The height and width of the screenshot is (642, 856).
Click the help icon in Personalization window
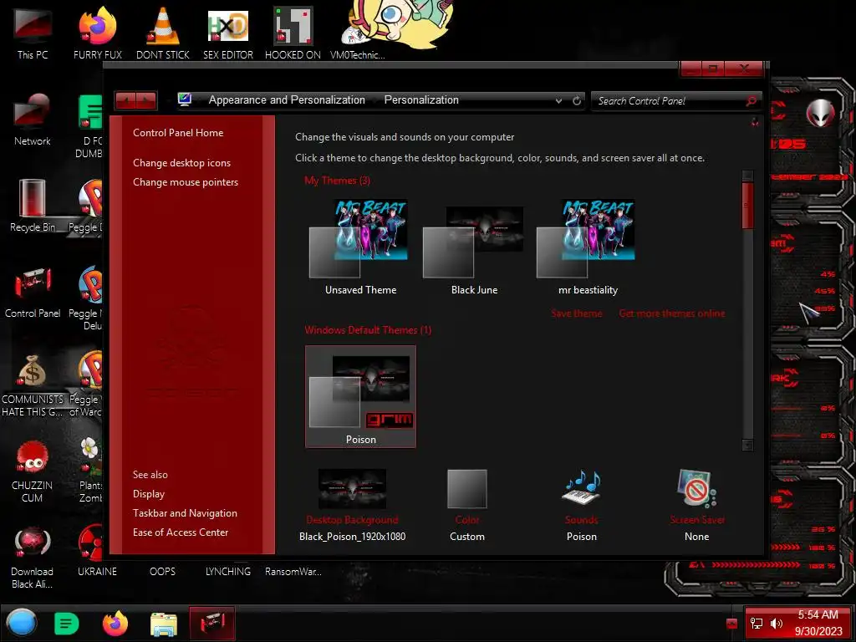(755, 122)
